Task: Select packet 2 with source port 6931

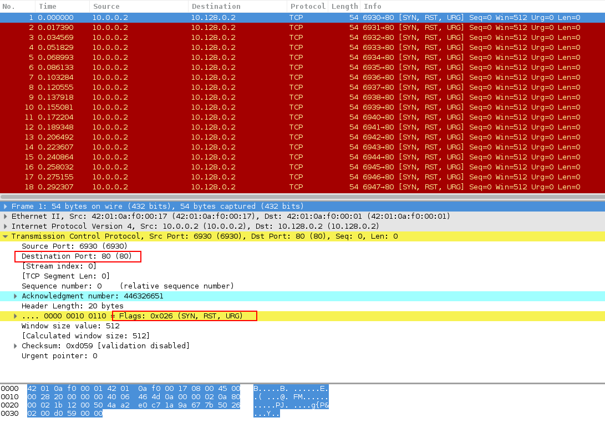Action: click(x=303, y=28)
